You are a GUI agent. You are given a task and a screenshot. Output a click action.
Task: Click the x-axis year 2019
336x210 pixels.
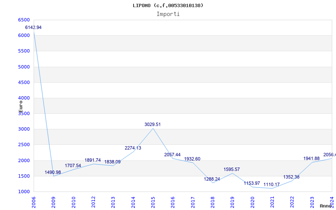[x=233, y=202]
